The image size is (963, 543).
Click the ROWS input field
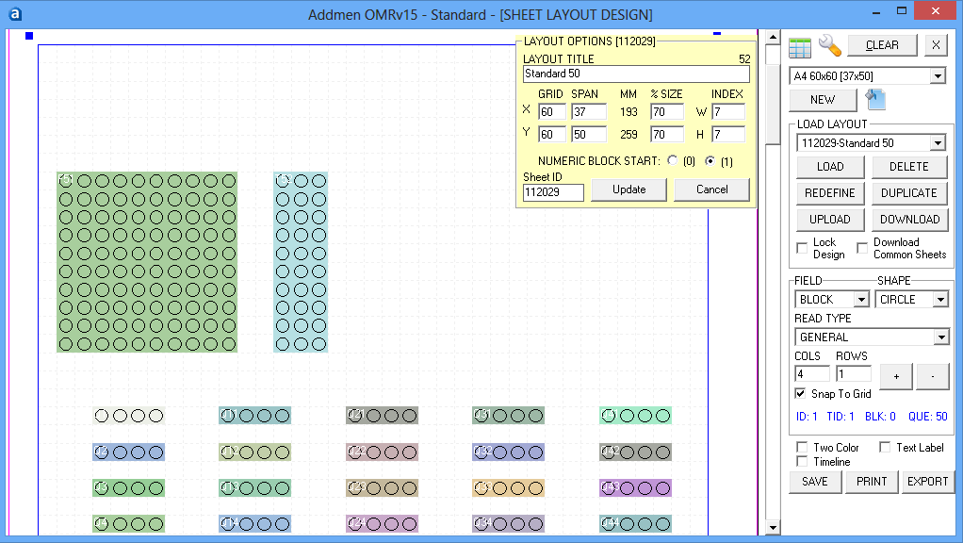click(853, 373)
